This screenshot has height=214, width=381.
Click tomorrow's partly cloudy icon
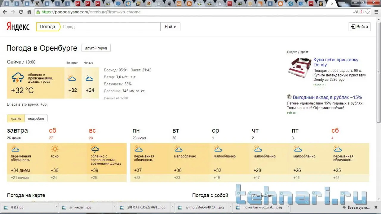15,149
